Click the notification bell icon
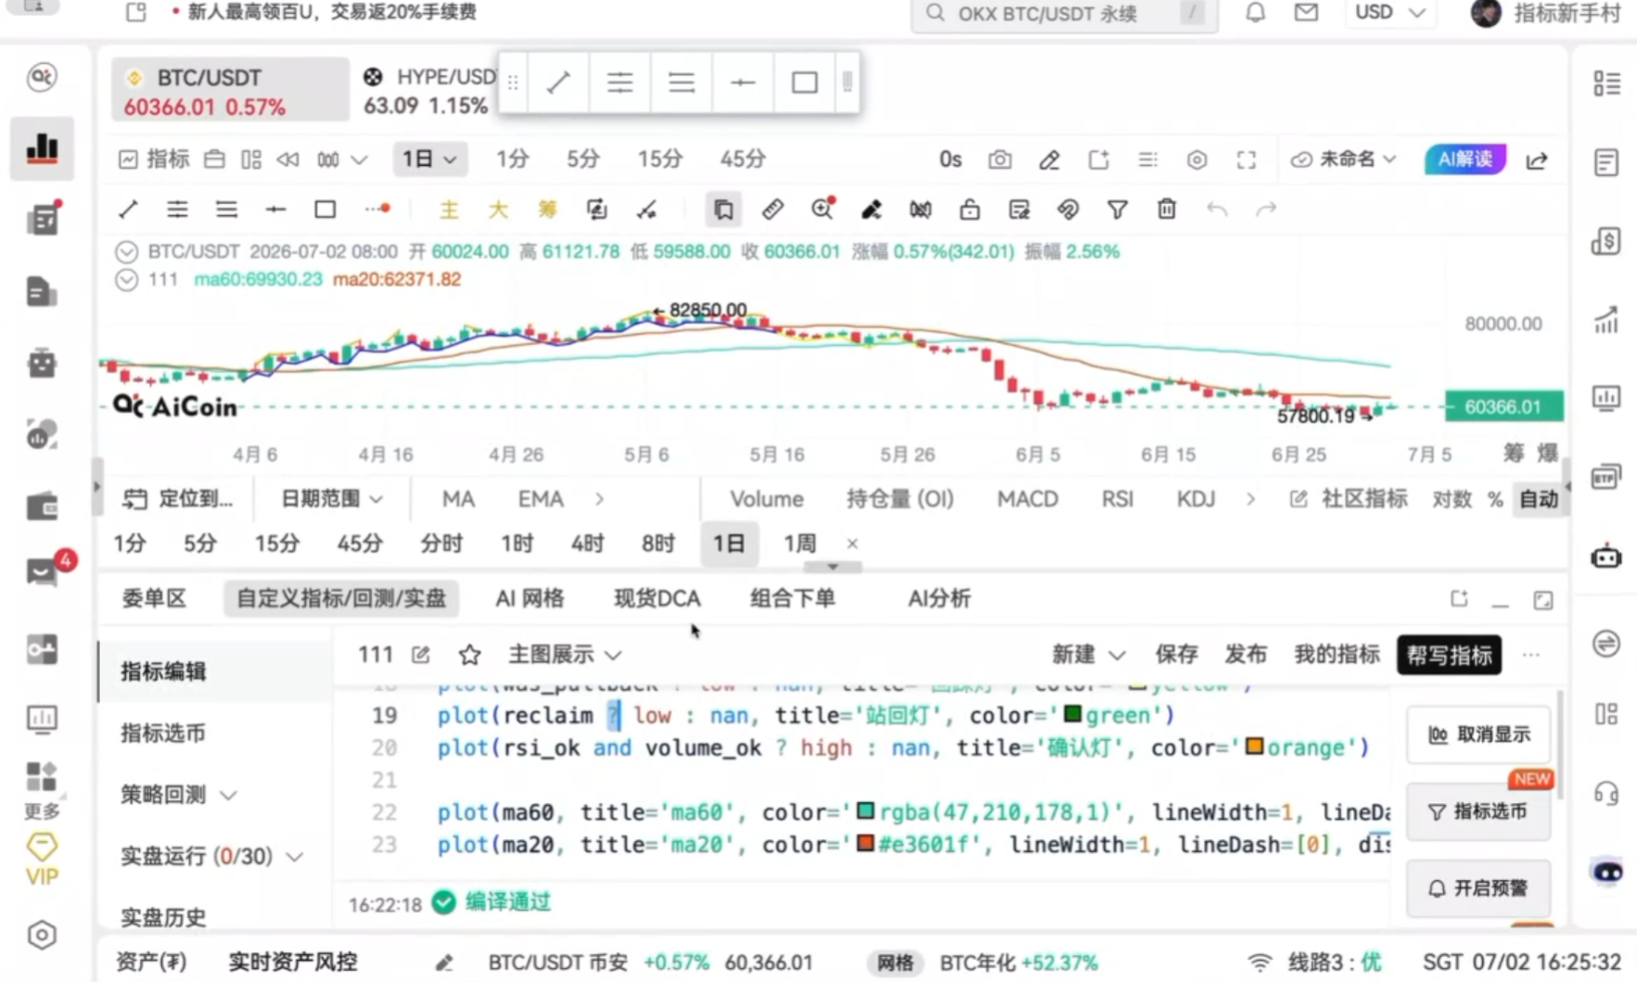1637x982 pixels. coord(1255,13)
